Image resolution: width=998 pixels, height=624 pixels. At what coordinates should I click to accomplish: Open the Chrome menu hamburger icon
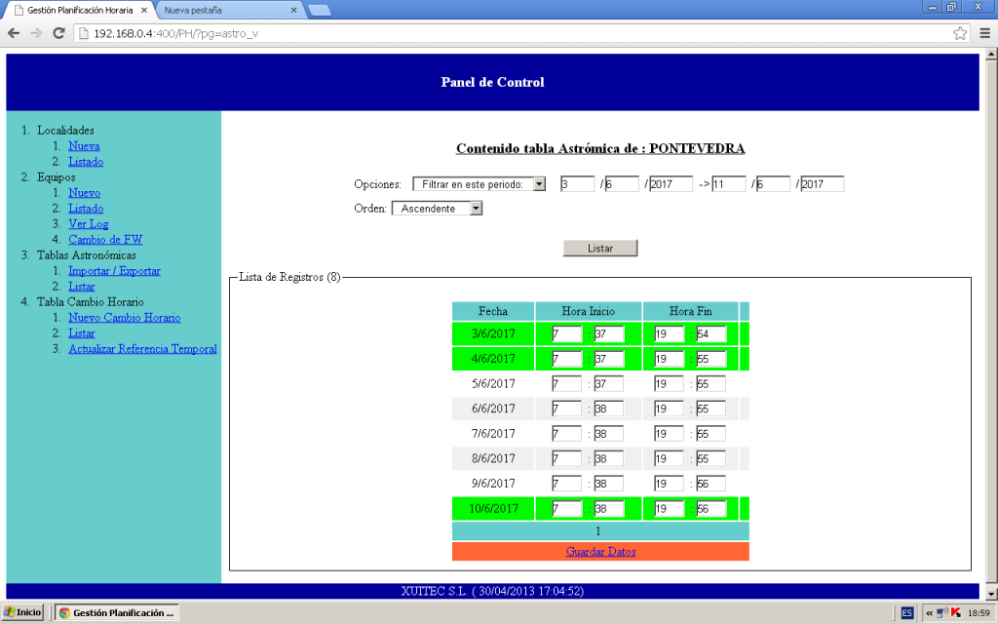pyautogui.click(x=982, y=33)
